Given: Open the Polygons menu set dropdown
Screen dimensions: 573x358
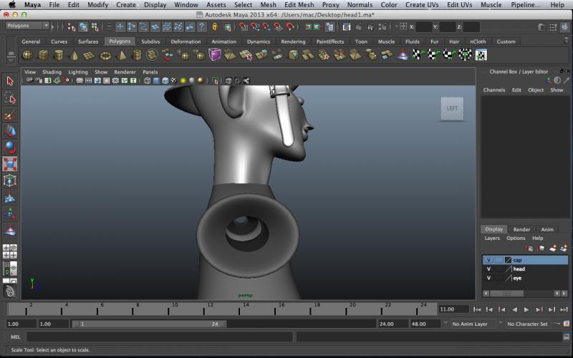Looking at the screenshot, I should coord(27,26).
